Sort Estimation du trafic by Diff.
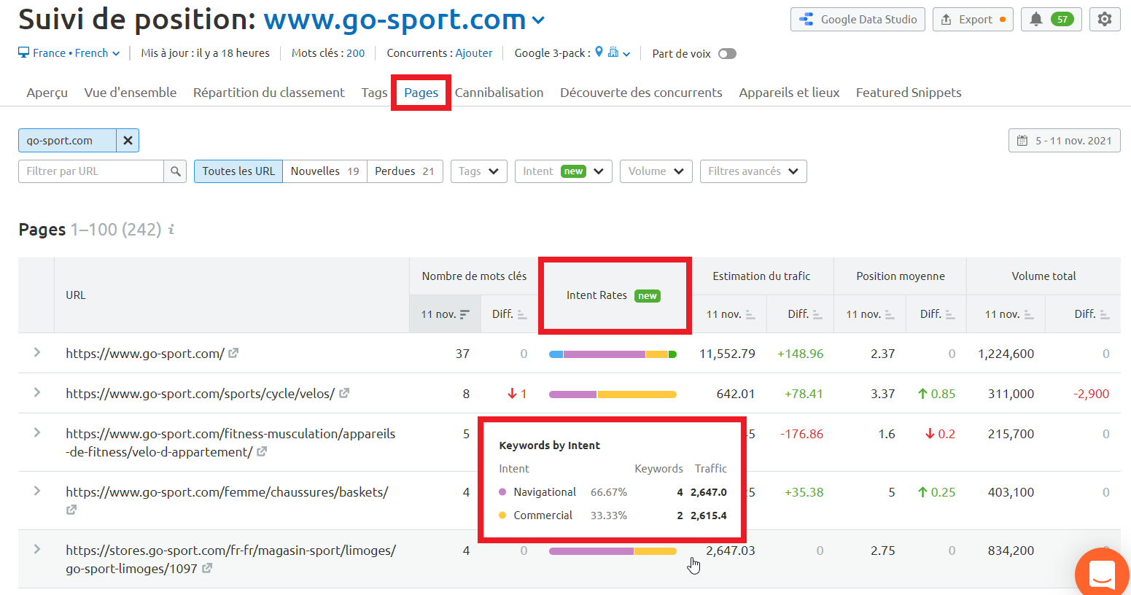Screen dimensions: 1131x595 pyautogui.click(x=804, y=314)
